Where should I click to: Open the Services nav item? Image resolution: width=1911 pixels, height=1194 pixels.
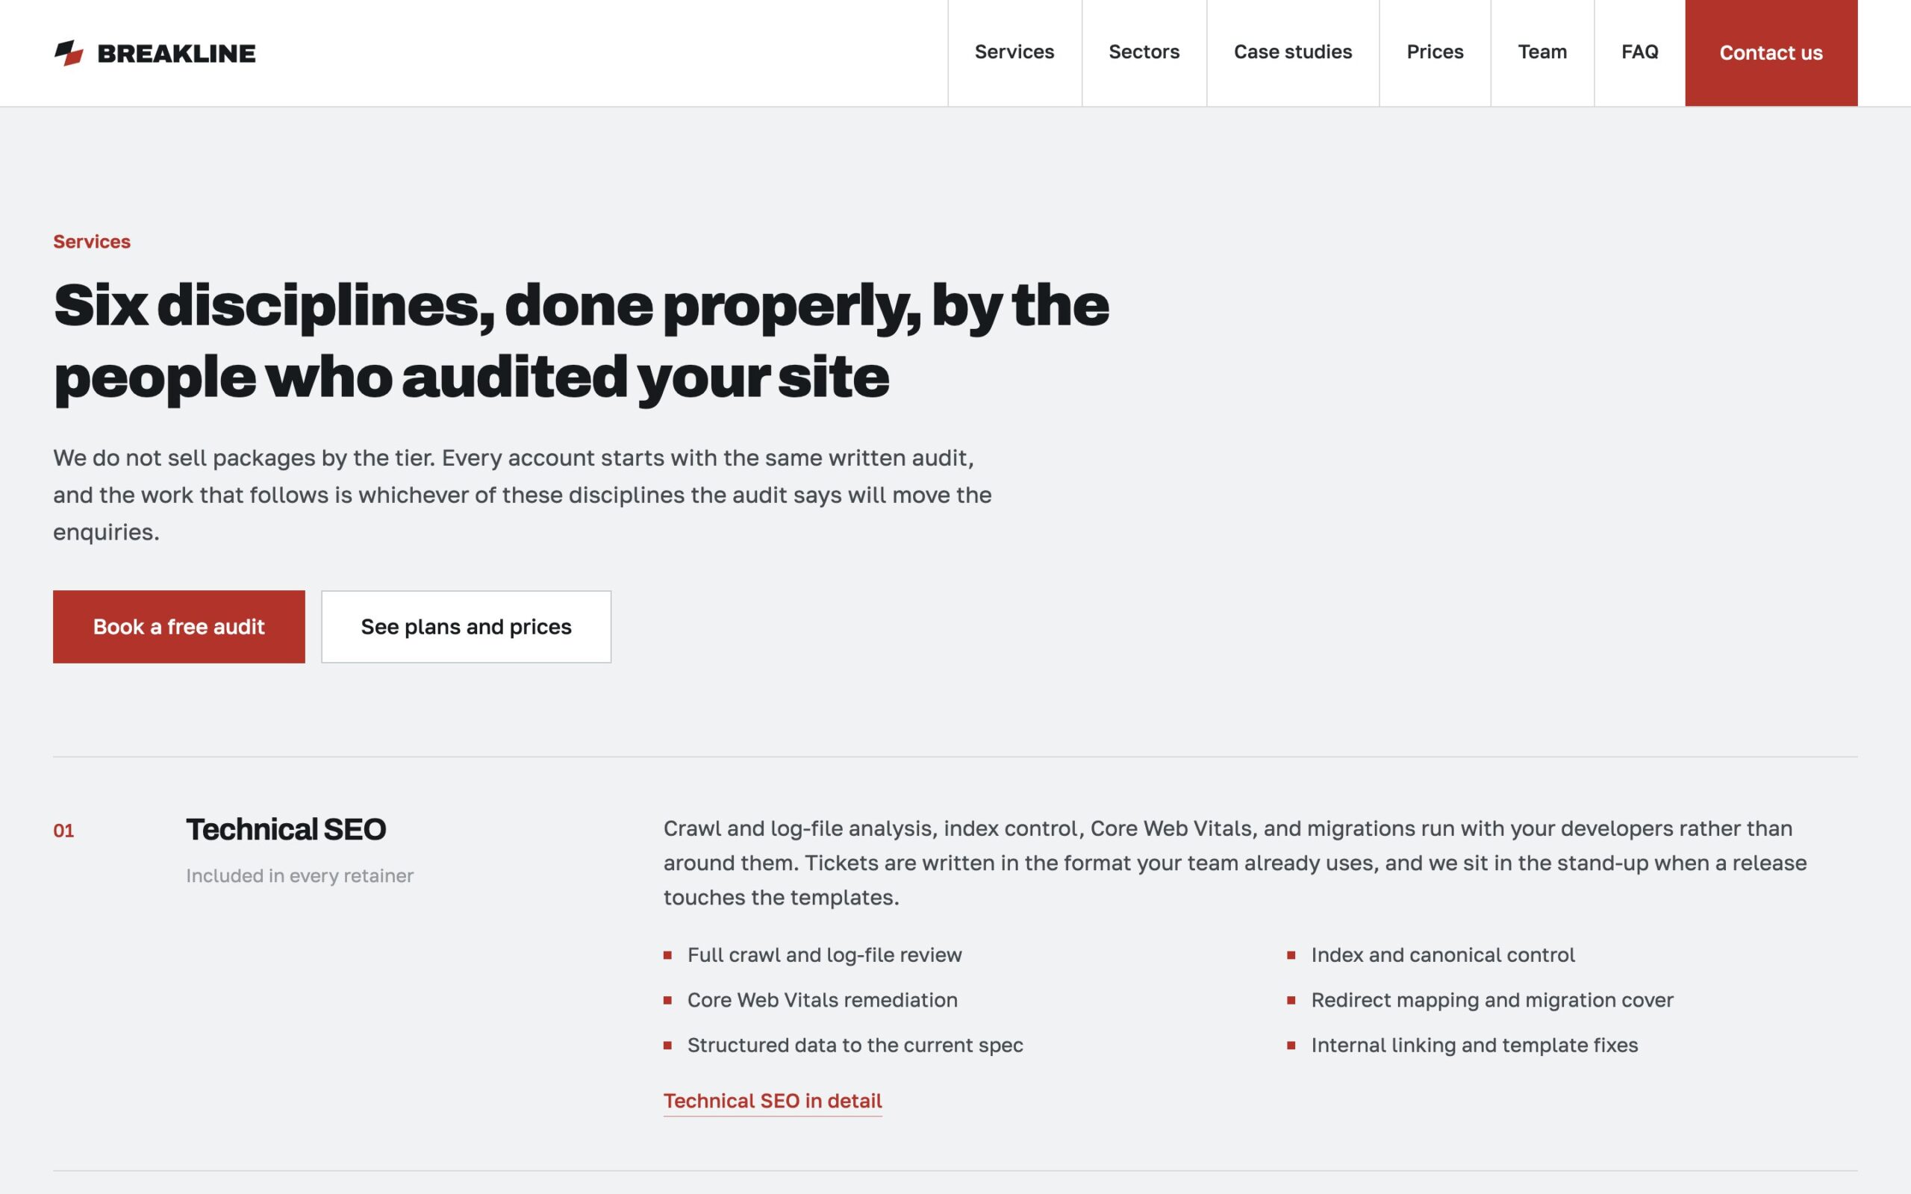coord(1014,52)
